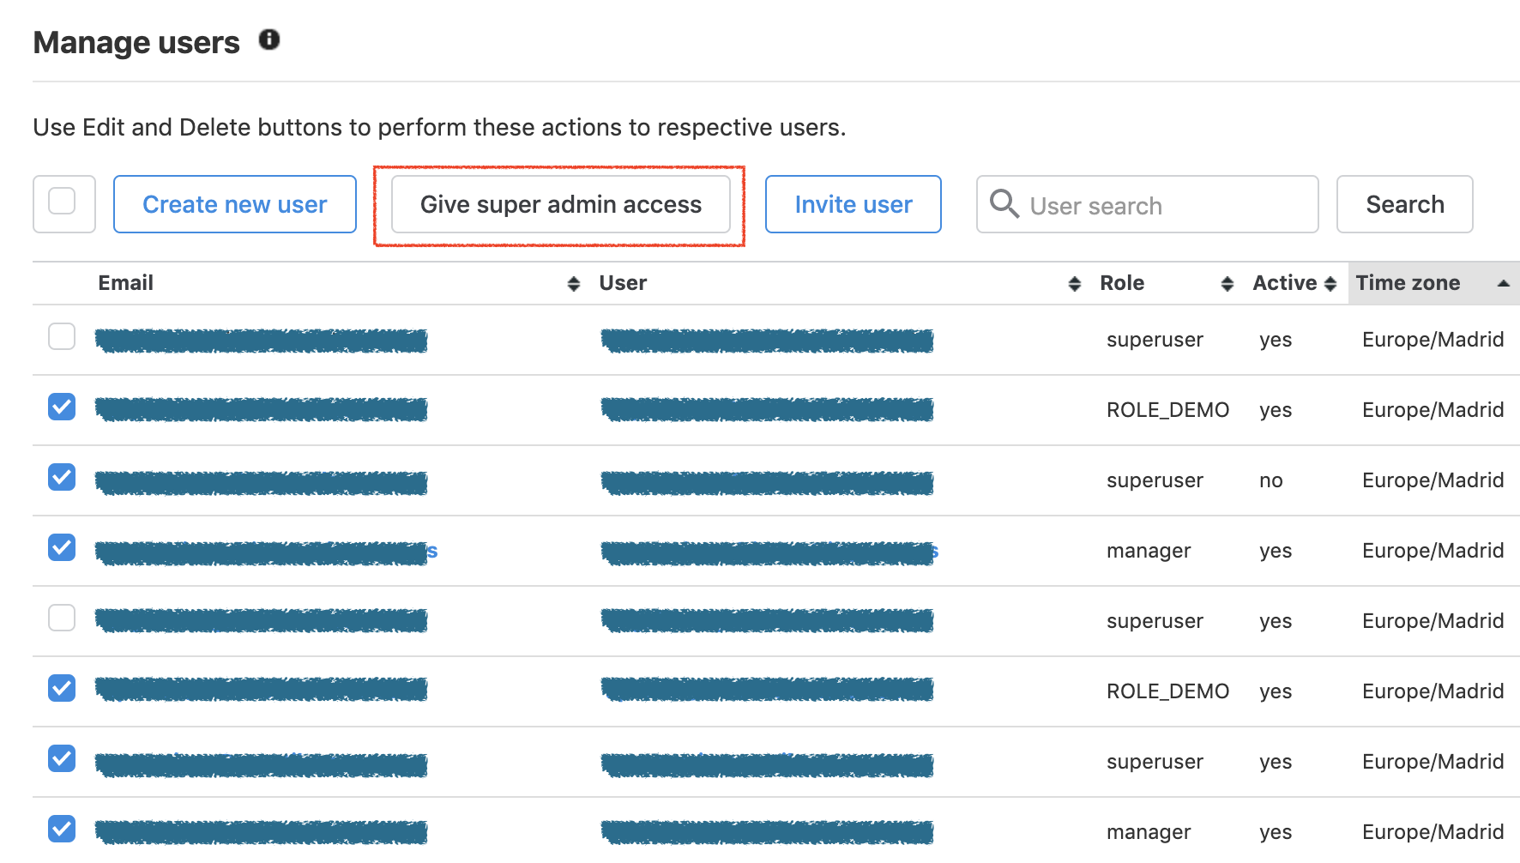Click the info icon beside Manage users
The height and width of the screenshot is (863, 1520).
[269, 39]
